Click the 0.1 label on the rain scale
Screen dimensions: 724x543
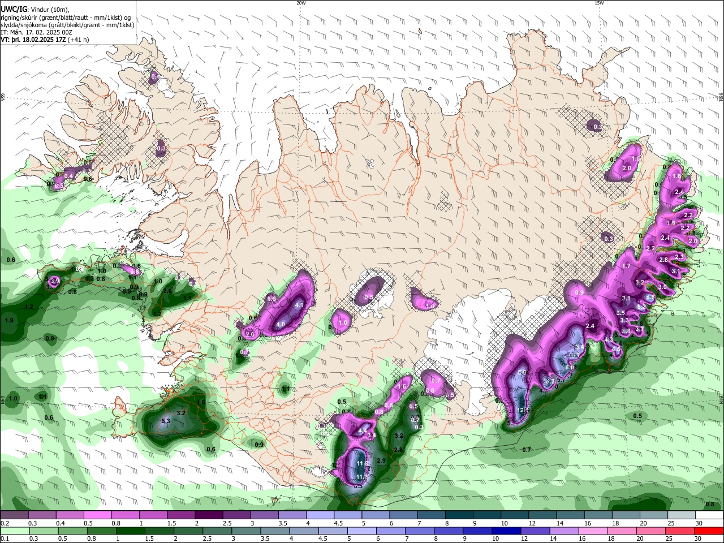coord(5,538)
